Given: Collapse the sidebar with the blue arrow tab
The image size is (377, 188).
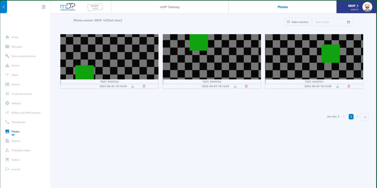Looking at the screenshot, I should point(3,7).
